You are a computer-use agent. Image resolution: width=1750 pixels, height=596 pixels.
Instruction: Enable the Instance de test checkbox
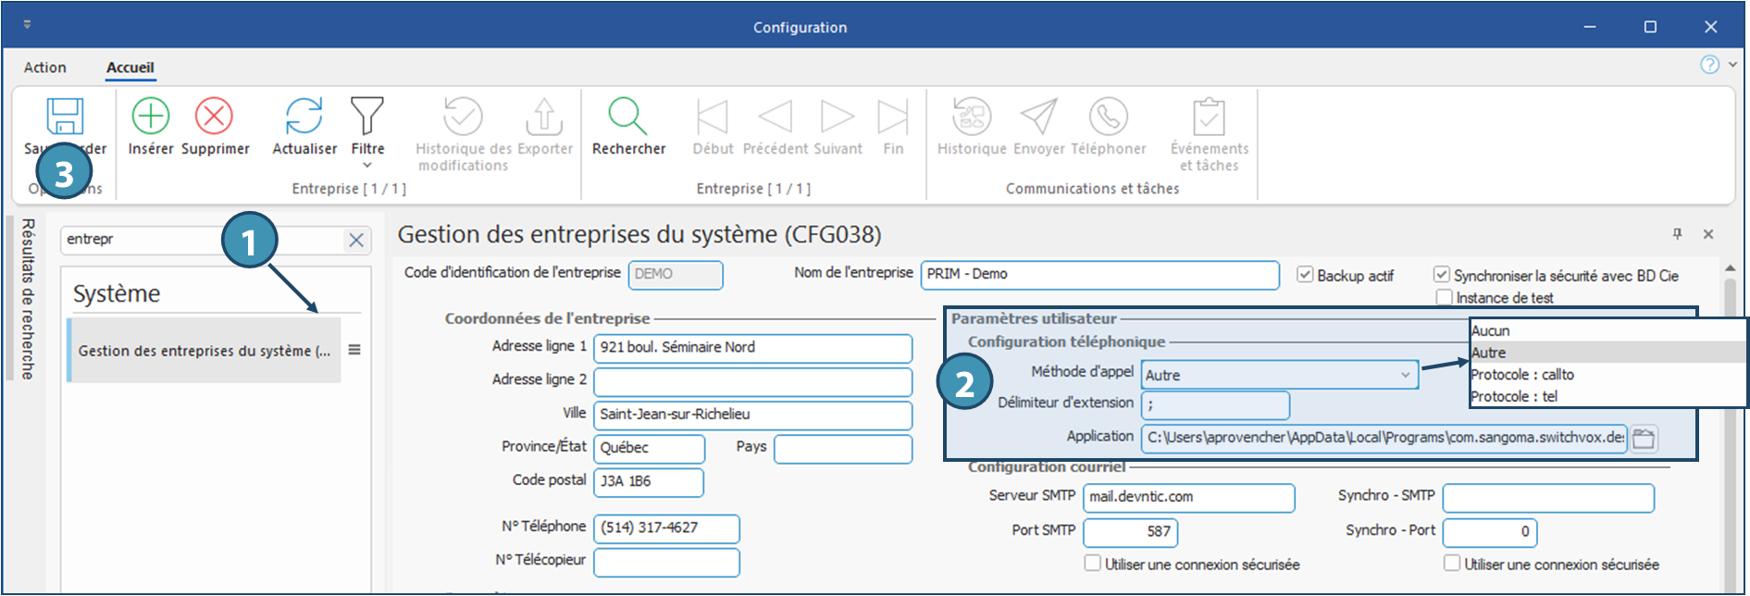click(1444, 297)
